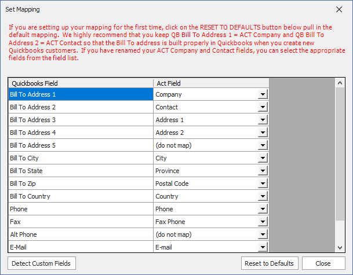Viewport: 353px width, 275px height.
Task: Click the scrollbar down arrow
Action: (340, 248)
